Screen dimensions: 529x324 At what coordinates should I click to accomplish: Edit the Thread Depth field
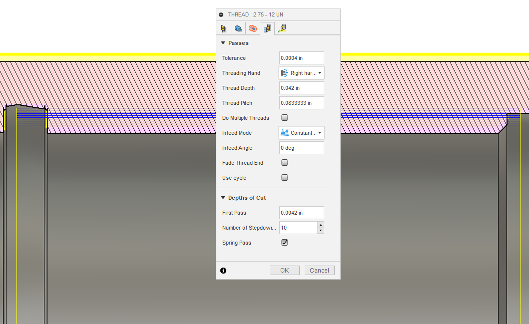tap(302, 88)
